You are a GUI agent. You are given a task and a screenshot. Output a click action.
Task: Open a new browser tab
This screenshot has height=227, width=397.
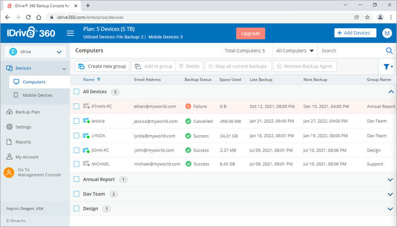coord(88,5)
